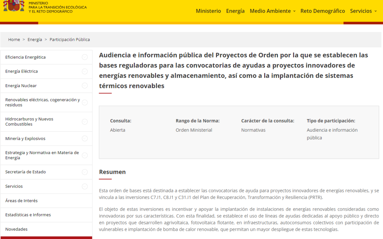Screen dimensions: 383x239
Task: Click the Home breadcrumb link
Action: pos(14,40)
